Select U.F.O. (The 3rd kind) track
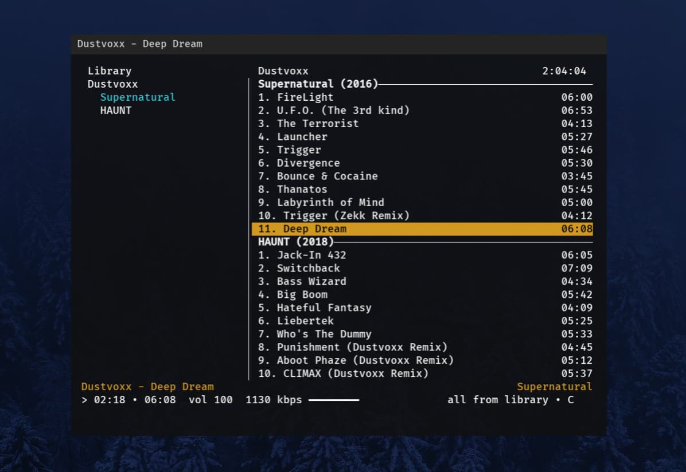 tap(342, 111)
